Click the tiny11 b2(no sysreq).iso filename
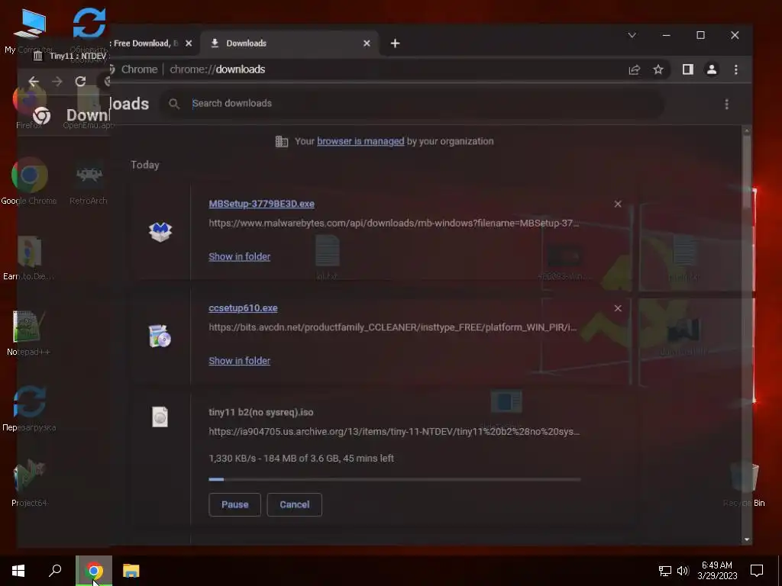 pyautogui.click(x=261, y=412)
